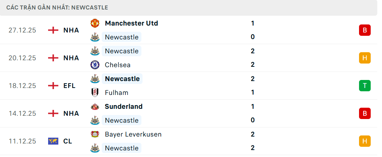Select the Fulham team name
The height and width of the screenshot is (157, 382).
117,93
